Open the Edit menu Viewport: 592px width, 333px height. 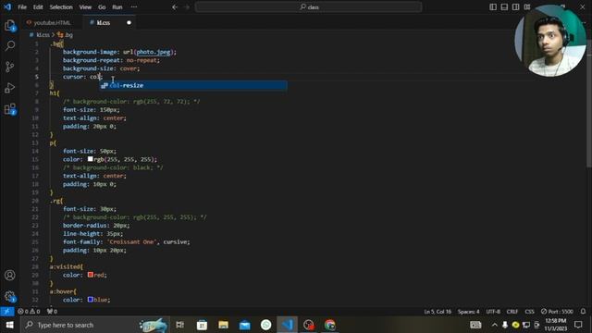click(x=38, y=6)
